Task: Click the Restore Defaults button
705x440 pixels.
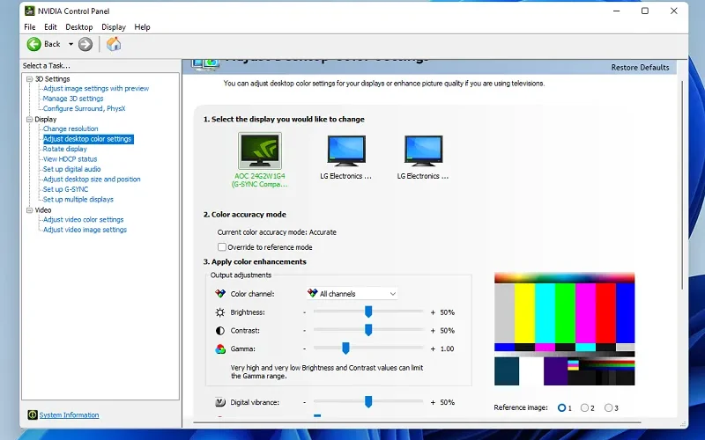Action: 640,68
